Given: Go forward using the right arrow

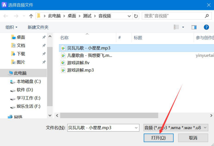Looking at the screenshot, I should tap(16, 16).
